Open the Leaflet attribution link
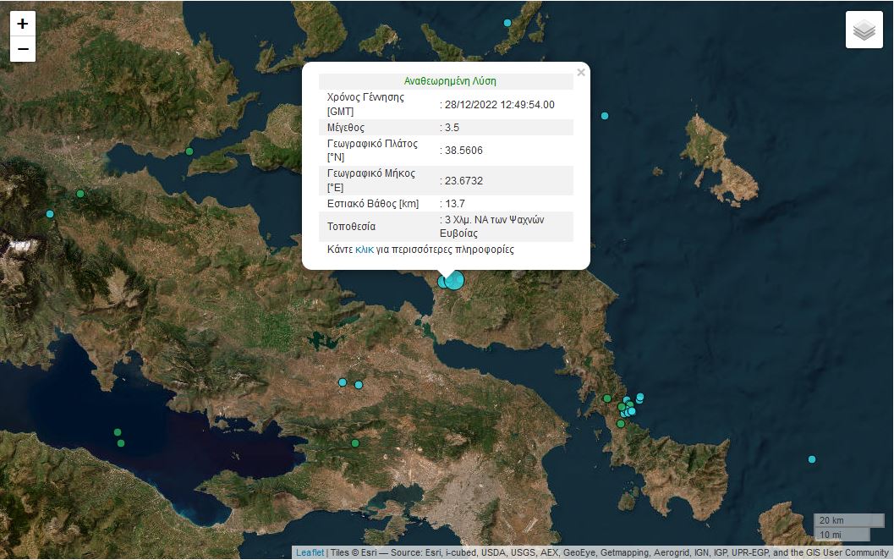 310,552
